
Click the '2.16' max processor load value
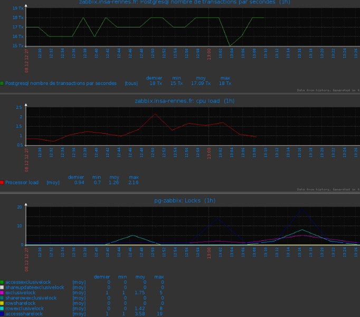(134, 182)
